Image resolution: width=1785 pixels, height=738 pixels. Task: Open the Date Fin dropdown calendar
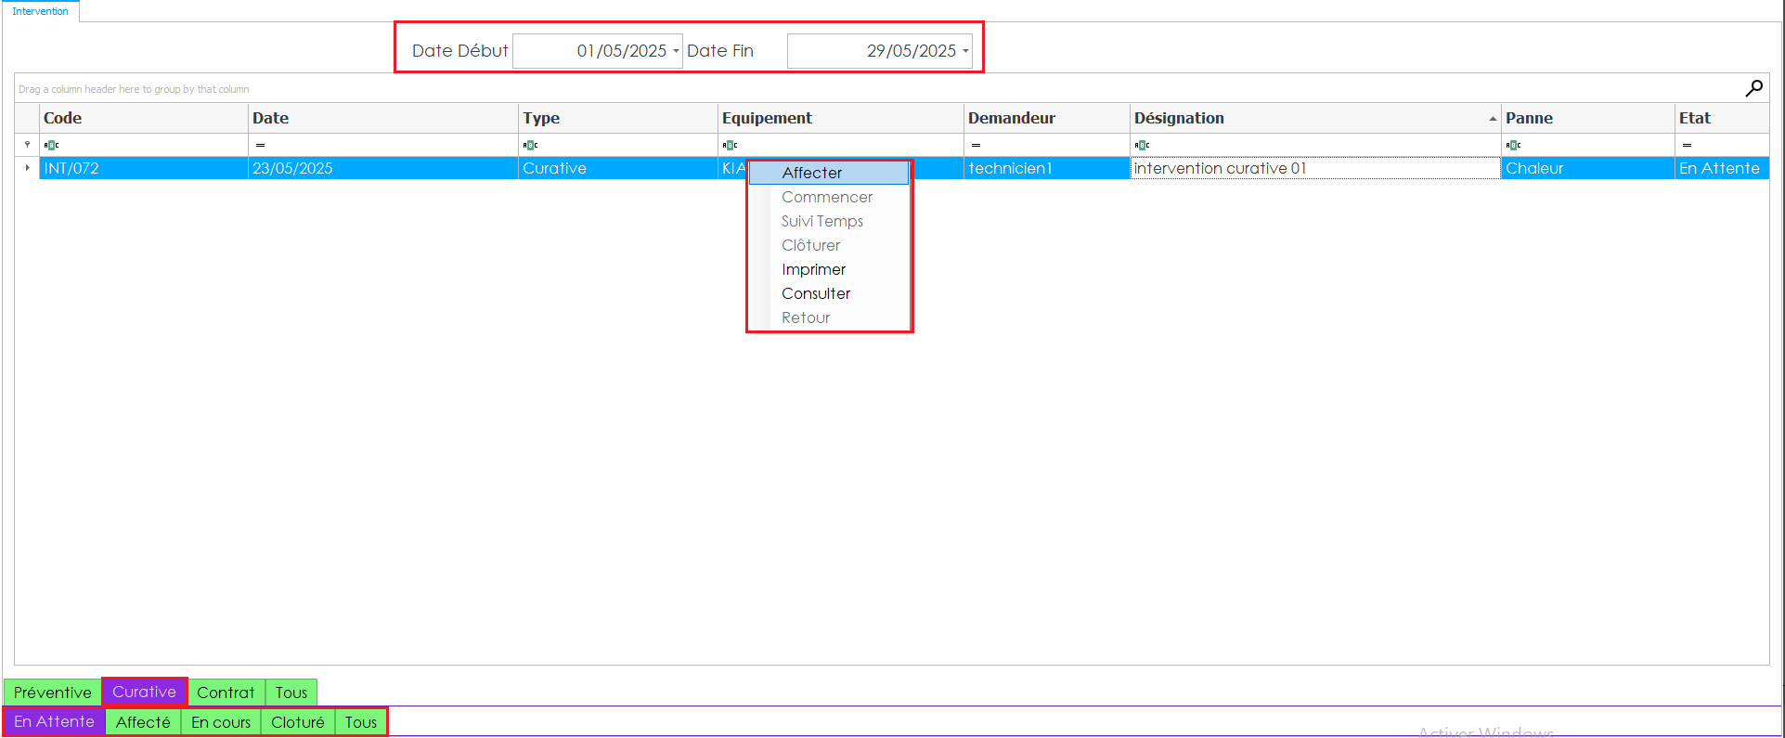[965, 51]
